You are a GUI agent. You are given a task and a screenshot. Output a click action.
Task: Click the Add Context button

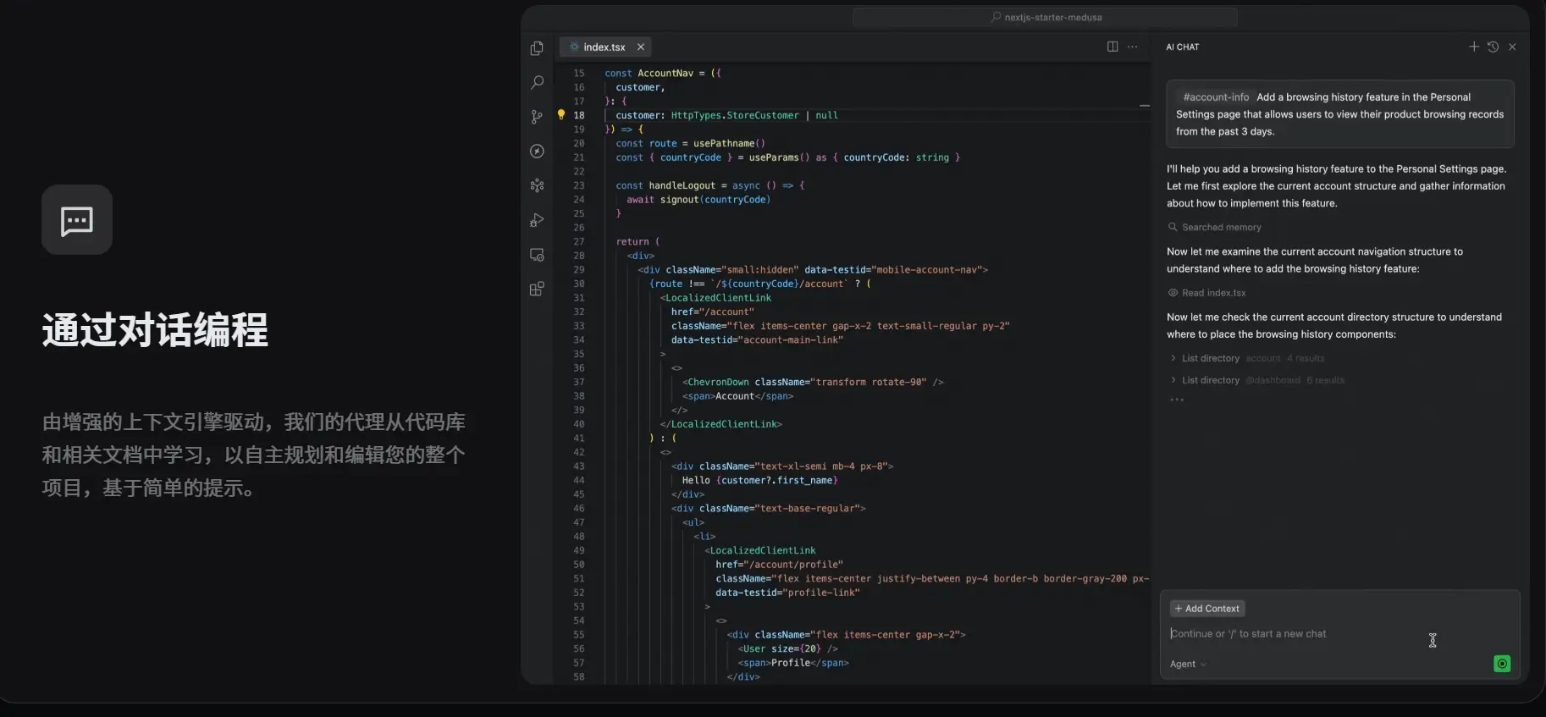[x=1207, y=609]
